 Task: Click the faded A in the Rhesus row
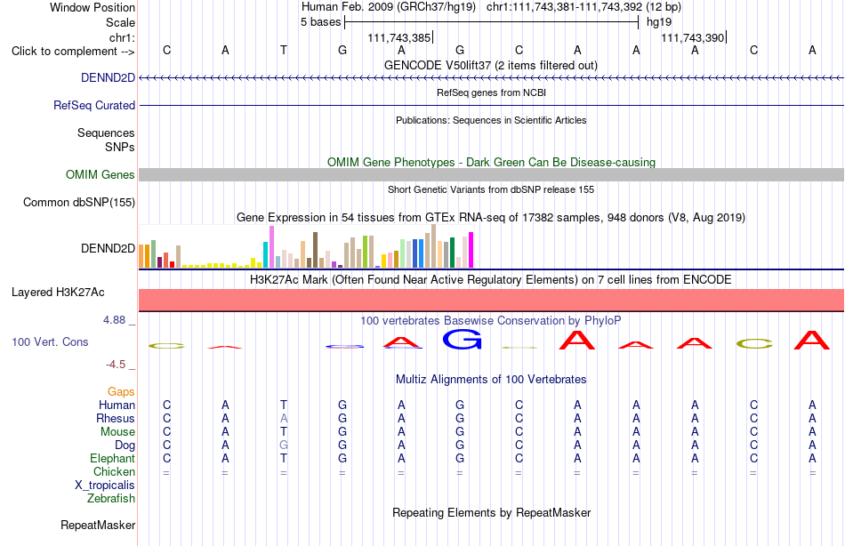pyautogui.click(x=284, y=418)
